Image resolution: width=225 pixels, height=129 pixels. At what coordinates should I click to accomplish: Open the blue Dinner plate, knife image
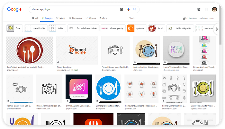pos(108,89)
